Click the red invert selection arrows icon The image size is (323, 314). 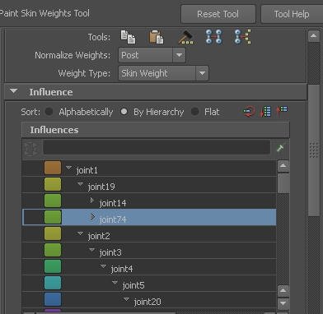(x=249, y=112)
